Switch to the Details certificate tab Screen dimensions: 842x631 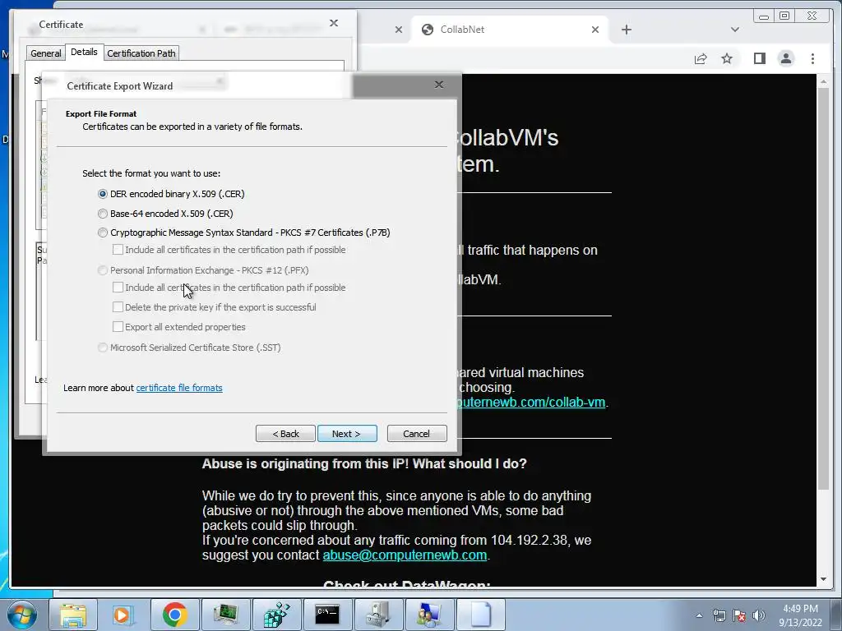click(x=84, y=52)
